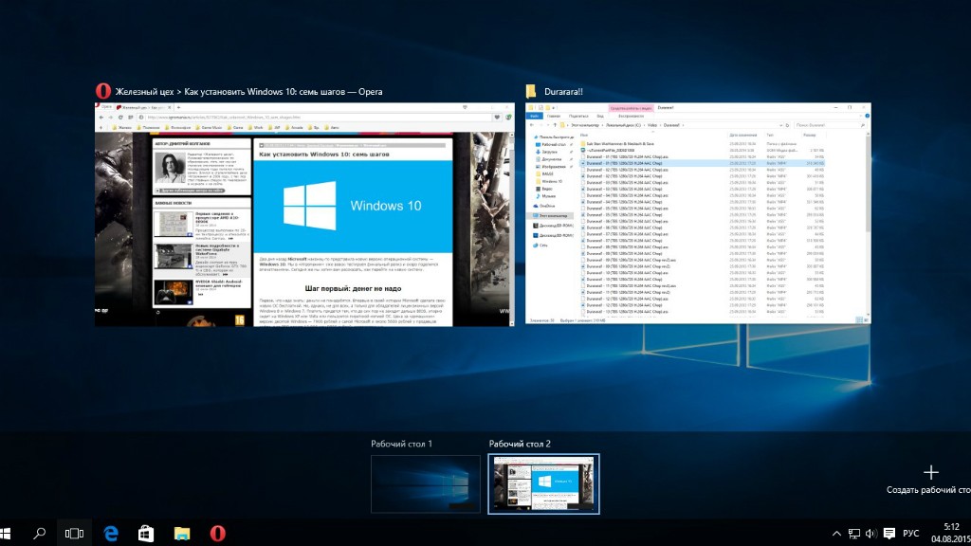This screenshot has width=971, height=546.
Task: Open network status tray icon
Action: click(x=854, y=533)
